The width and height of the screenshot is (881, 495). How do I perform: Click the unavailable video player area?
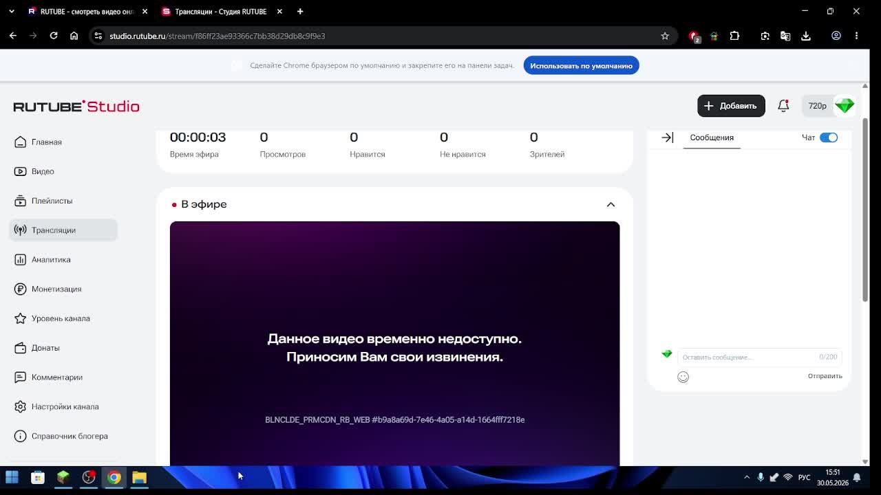pyautogui.click(x=394, y=344)
